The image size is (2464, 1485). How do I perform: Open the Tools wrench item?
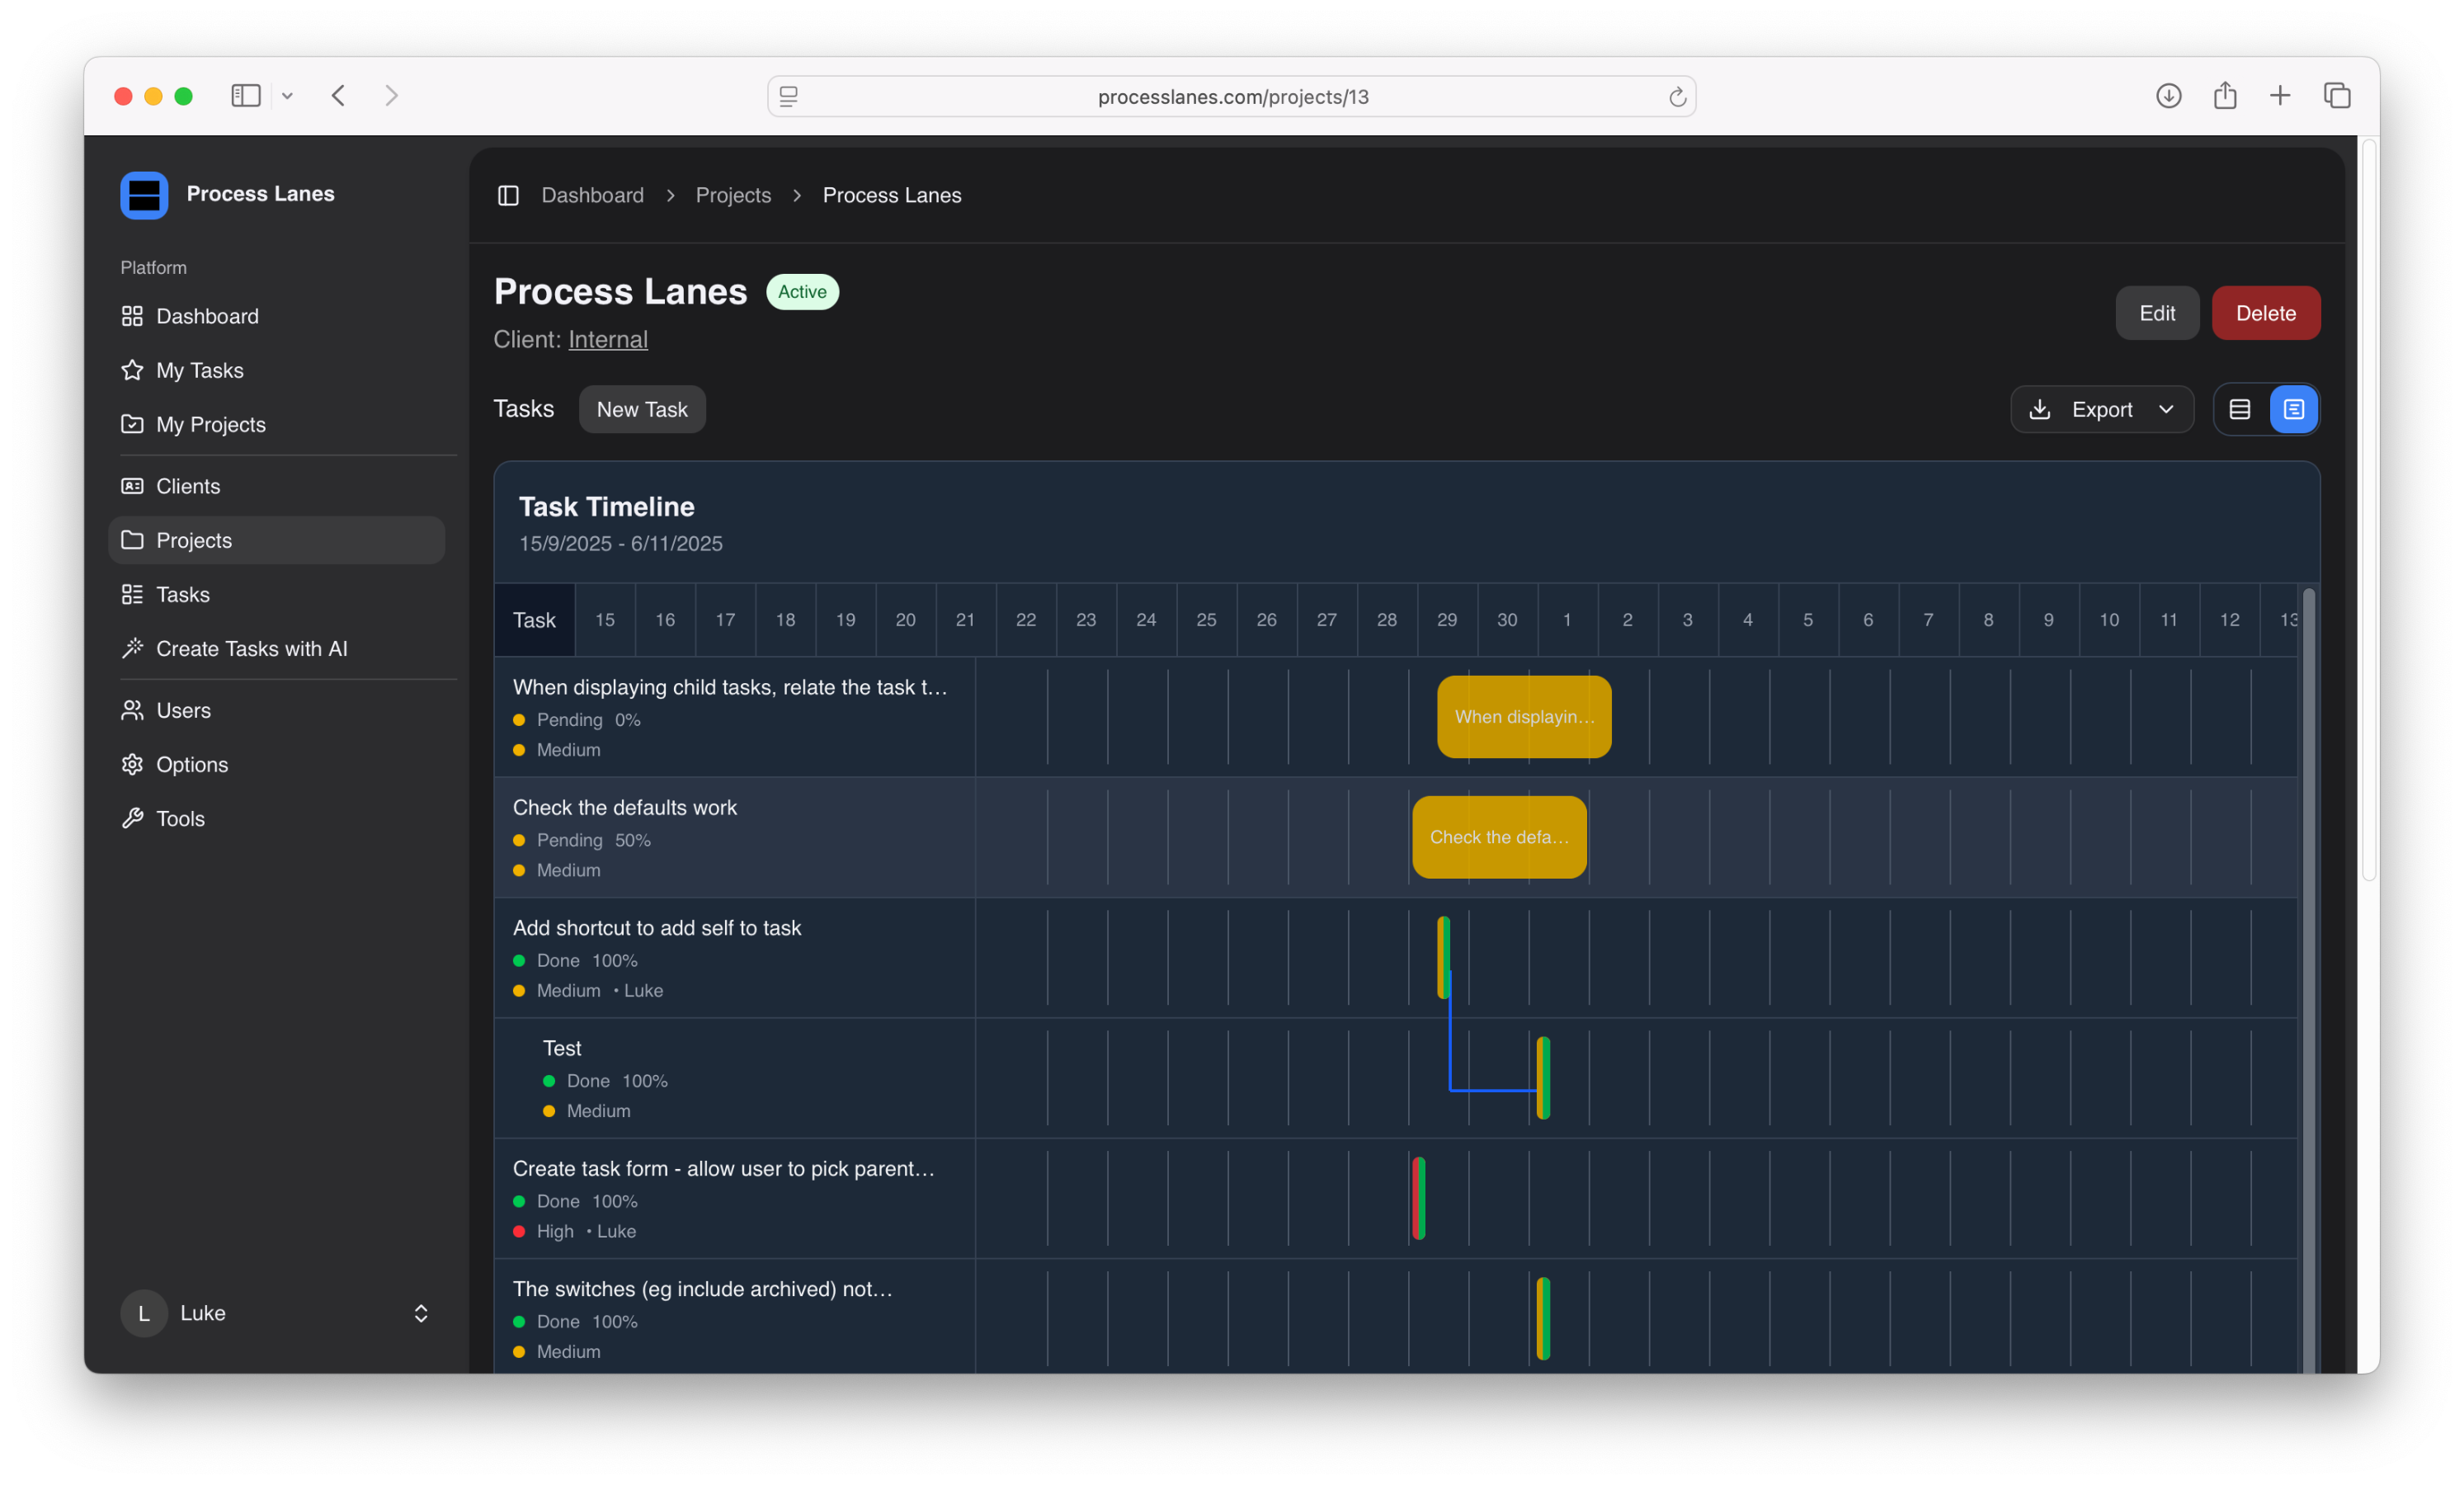(x=132, y=818)
